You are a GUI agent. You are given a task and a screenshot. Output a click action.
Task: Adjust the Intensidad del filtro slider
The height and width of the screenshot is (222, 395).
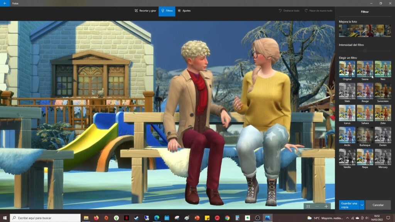[x=365, y=51]
